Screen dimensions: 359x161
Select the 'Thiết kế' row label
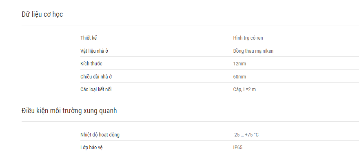[x=89, y=38]
